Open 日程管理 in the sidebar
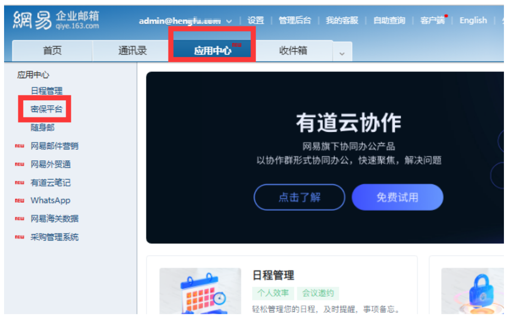This screenshot has height=315, width=508. [x=47, y=91]
